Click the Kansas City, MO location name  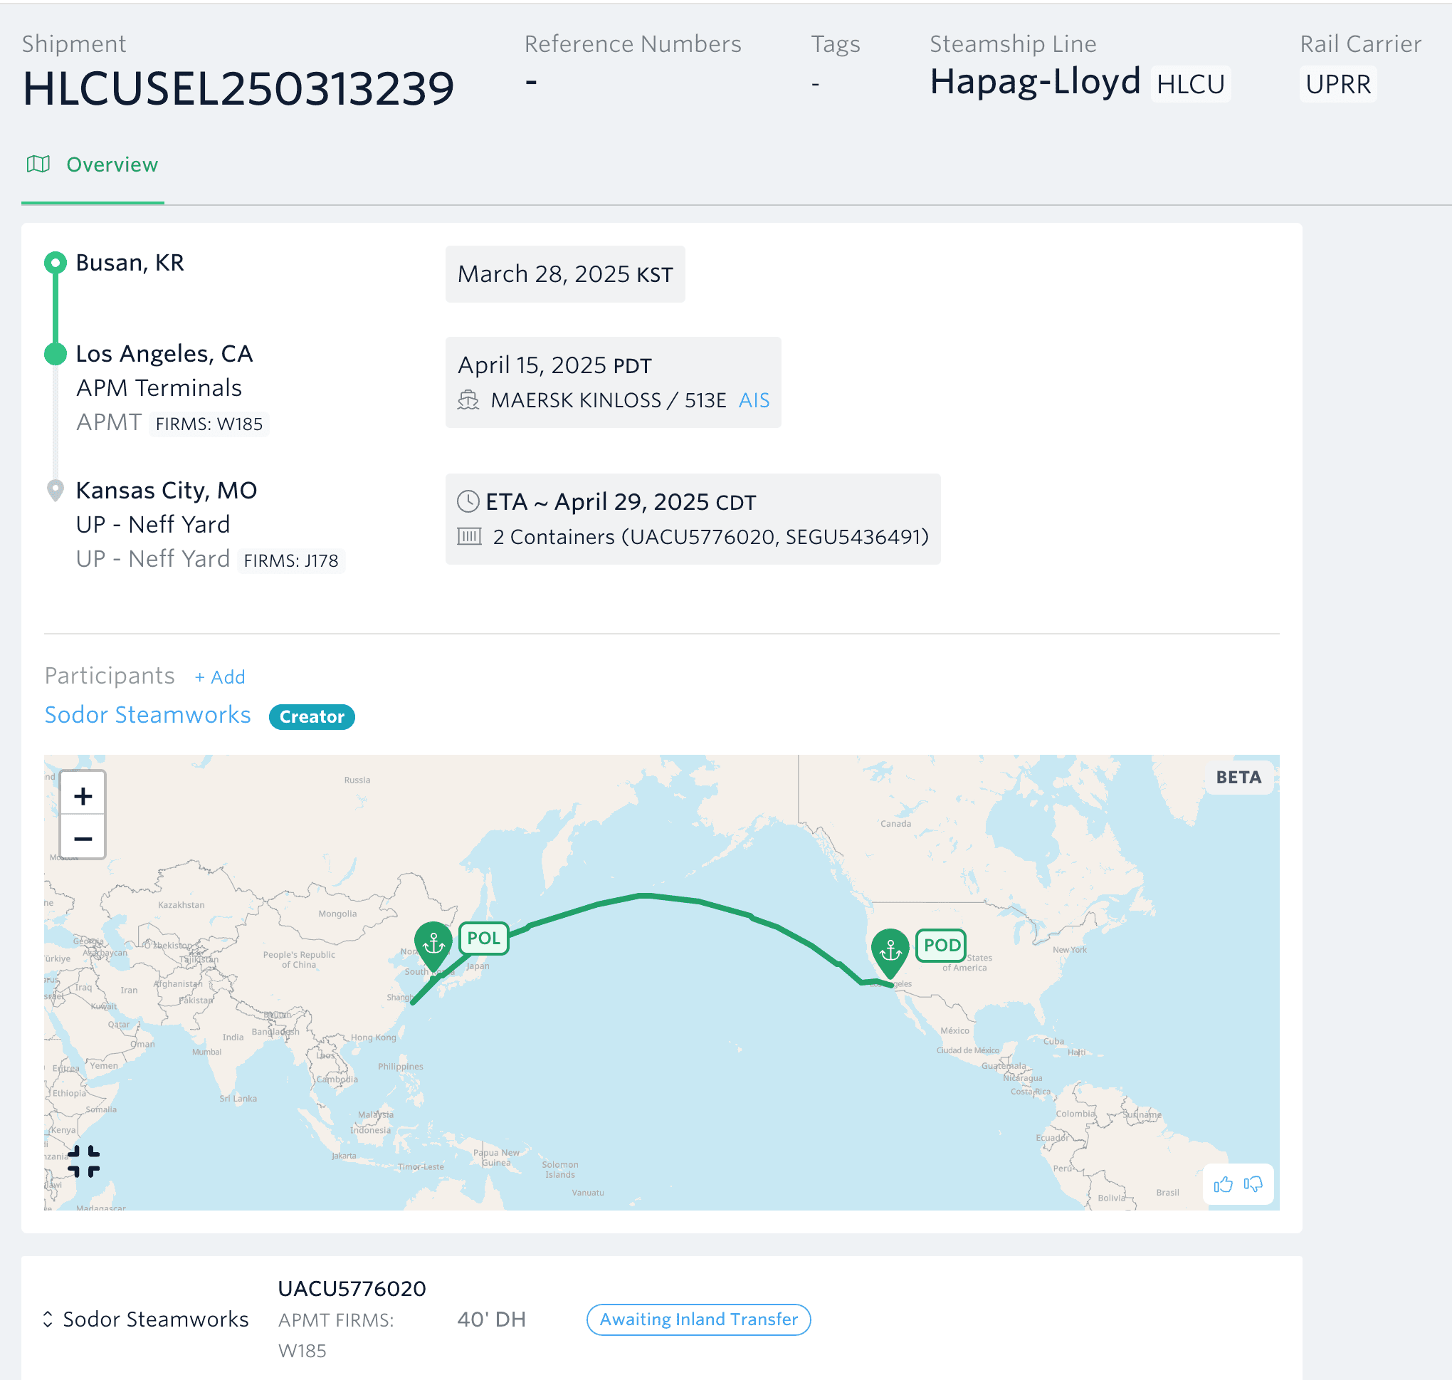click(x=167, y=491)
